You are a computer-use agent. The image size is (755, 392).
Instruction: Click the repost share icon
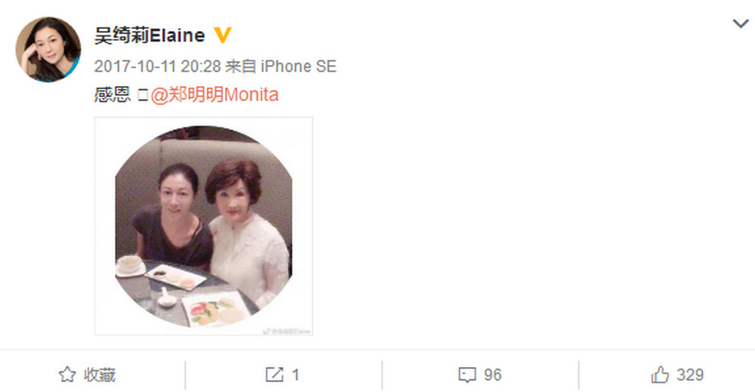tap(275, 375)
